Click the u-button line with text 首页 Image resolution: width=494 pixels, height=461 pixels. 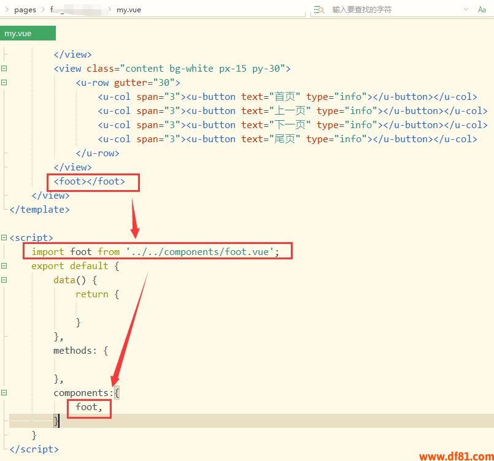coord(287,97)
